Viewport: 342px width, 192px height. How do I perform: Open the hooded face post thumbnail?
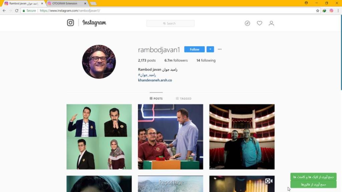click(x=99, y=184)
